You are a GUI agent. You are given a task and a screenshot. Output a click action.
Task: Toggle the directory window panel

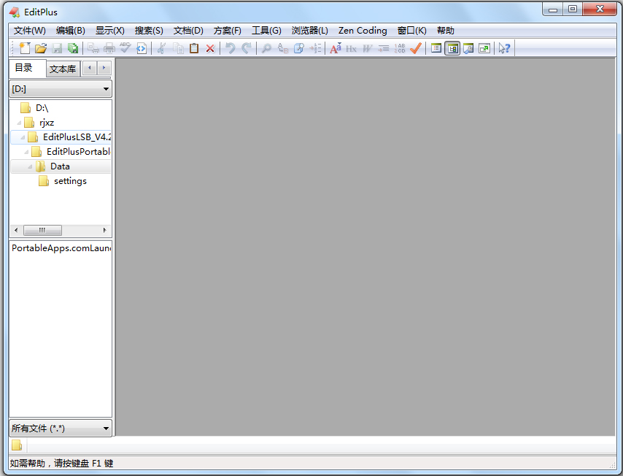tap(453, 48)
